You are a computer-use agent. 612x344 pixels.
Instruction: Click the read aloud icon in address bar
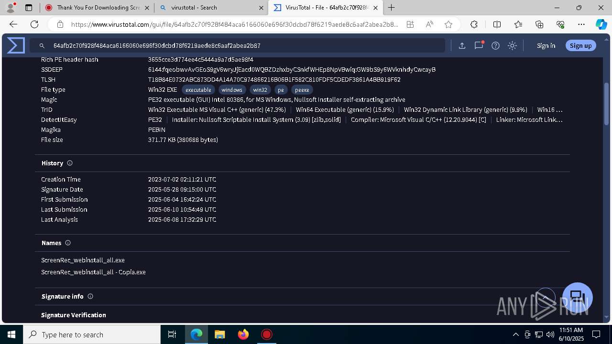pos(429,24)
